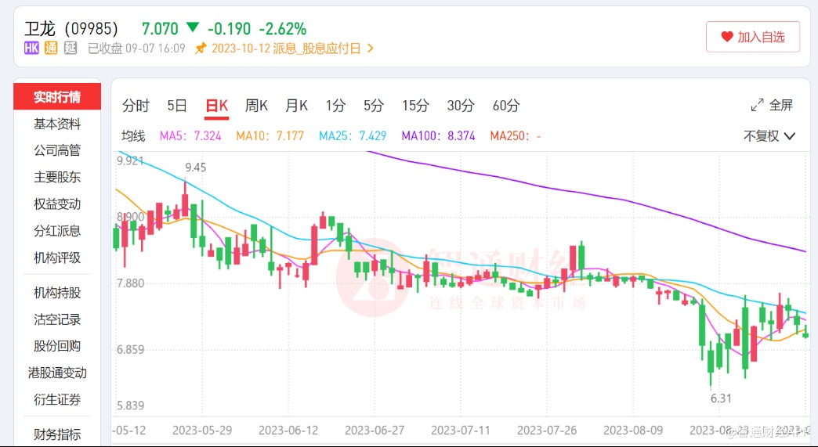Click the 5.839 price axis label
The height and width of the screenshot is (447, 818).
pos(130,406)
